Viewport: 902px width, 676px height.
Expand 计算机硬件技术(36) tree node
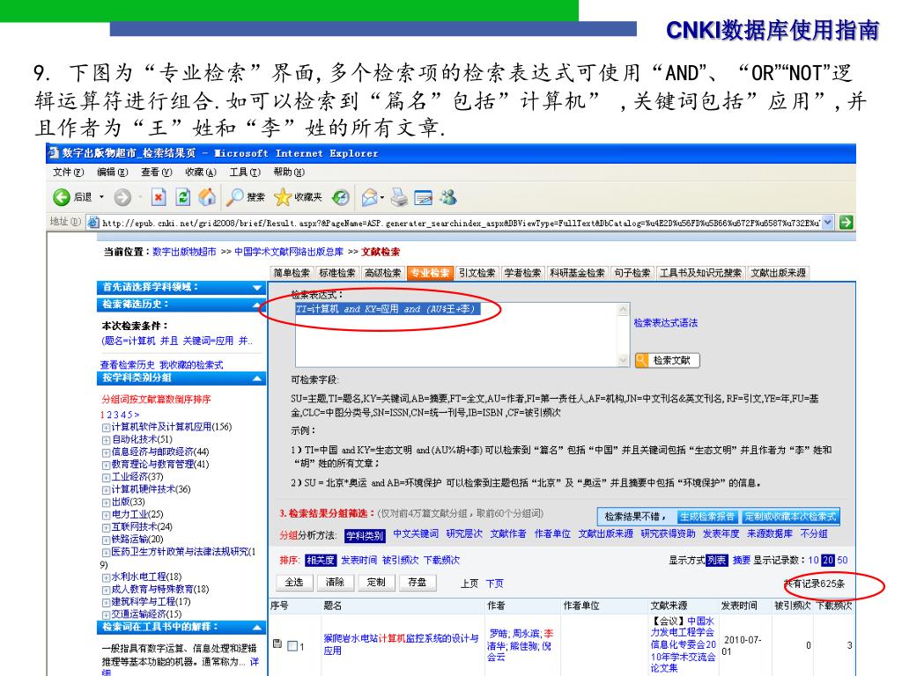click(106, 490)
